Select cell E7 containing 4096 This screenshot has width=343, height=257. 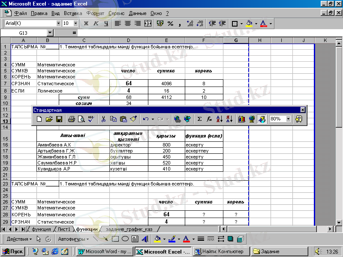167,84
